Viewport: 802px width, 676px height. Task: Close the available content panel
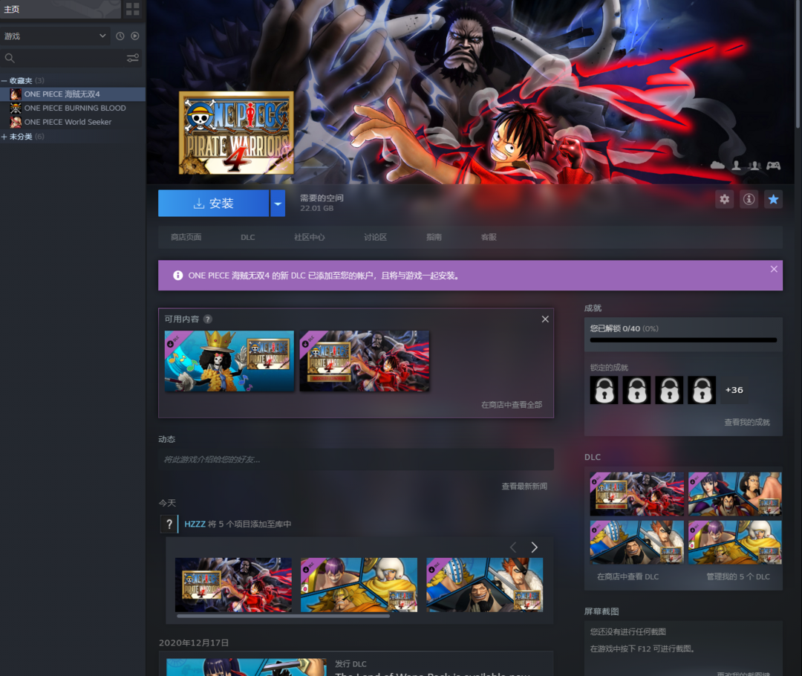tap(545, 319)
